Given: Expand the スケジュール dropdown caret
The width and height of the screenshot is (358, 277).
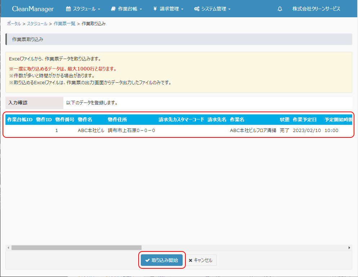Looking at the screenshot, I should [x=99, y=9].
